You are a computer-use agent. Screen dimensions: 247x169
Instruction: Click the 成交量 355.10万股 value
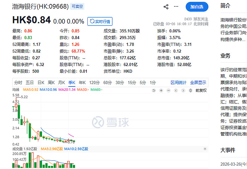(x=130, y=31)
